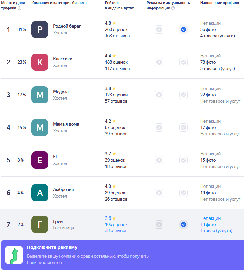Click the blue verified checkmark for Родной берег
Image resolution: width=244 pixels, height=270 pixels.
point(183,29)
